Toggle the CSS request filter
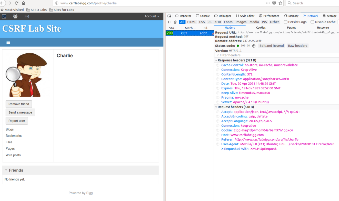Viewport: 339px width, 201px height. tap(202, 22)
